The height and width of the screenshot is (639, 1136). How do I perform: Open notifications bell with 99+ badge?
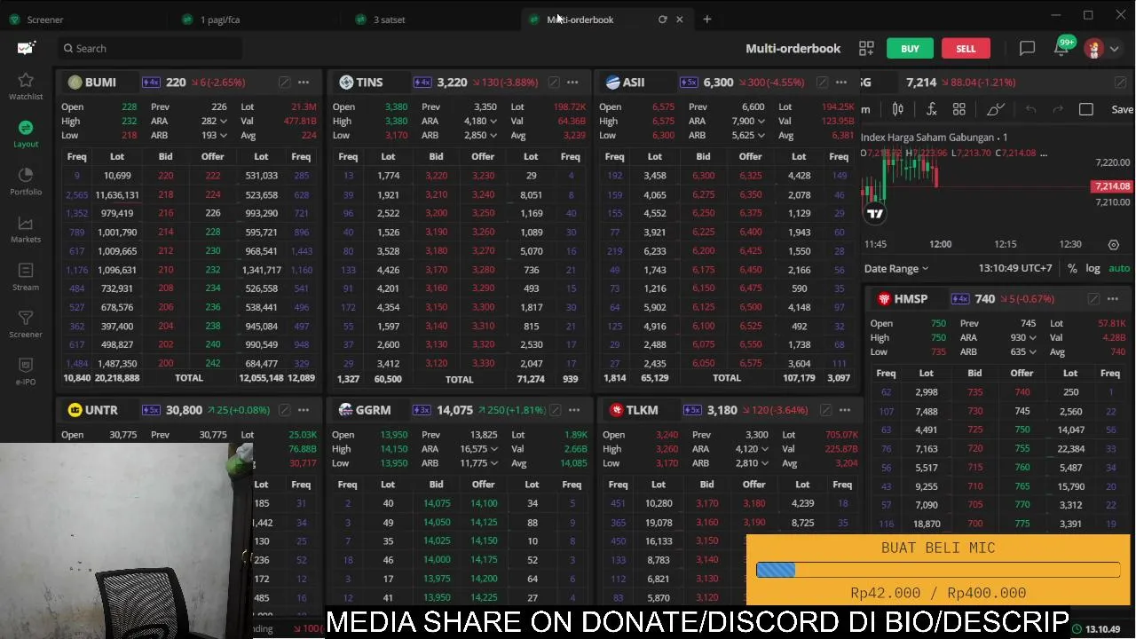(x=1061, y=48)
